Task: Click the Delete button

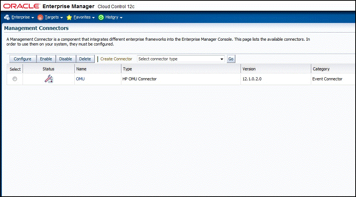Action: click(x=85, y=59)
